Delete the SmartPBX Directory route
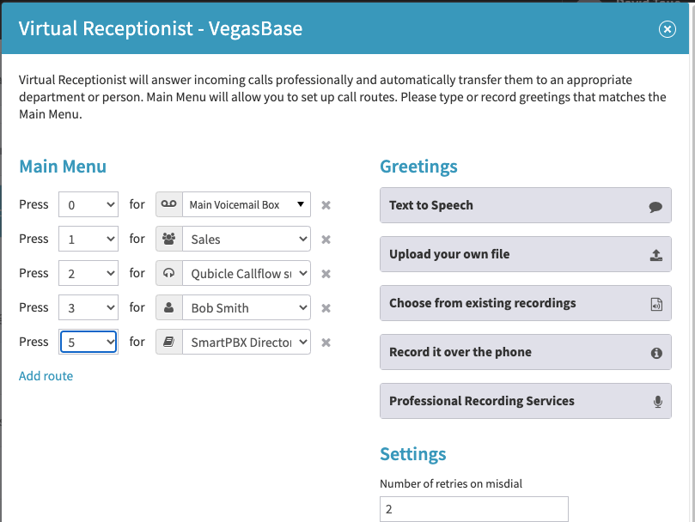 tap(326, 343)
